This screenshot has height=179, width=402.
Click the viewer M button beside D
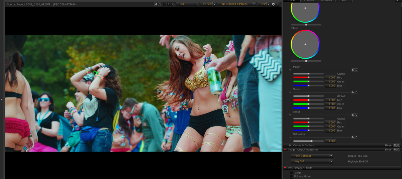[x=156, y=4]
